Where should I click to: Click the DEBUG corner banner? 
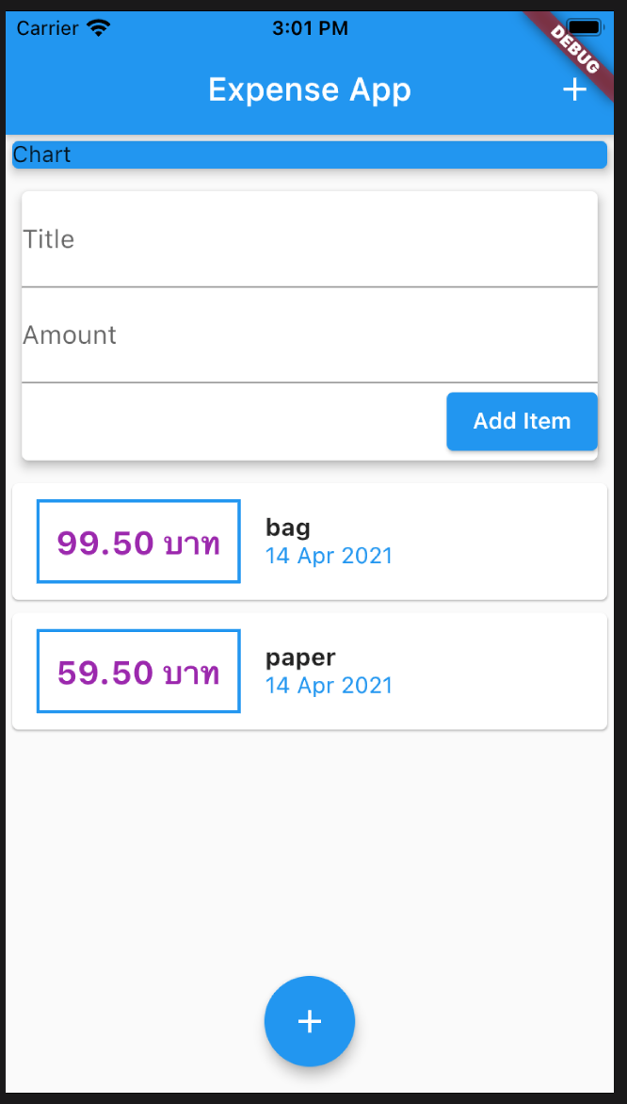pos(575,49)
